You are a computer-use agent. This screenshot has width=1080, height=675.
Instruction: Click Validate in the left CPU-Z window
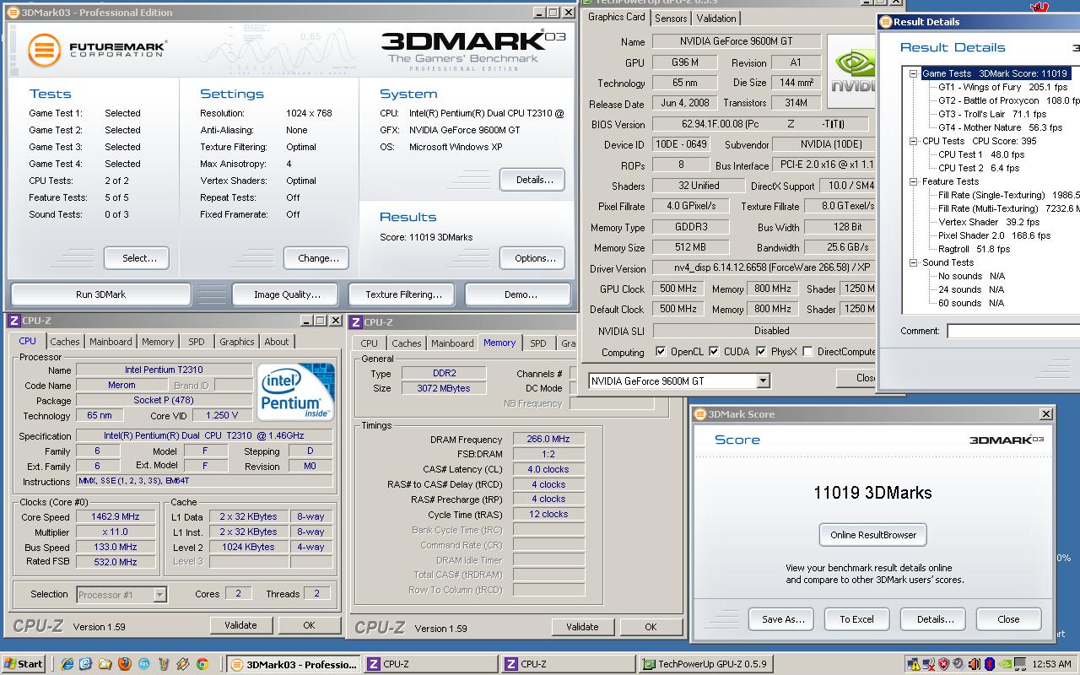240,625
